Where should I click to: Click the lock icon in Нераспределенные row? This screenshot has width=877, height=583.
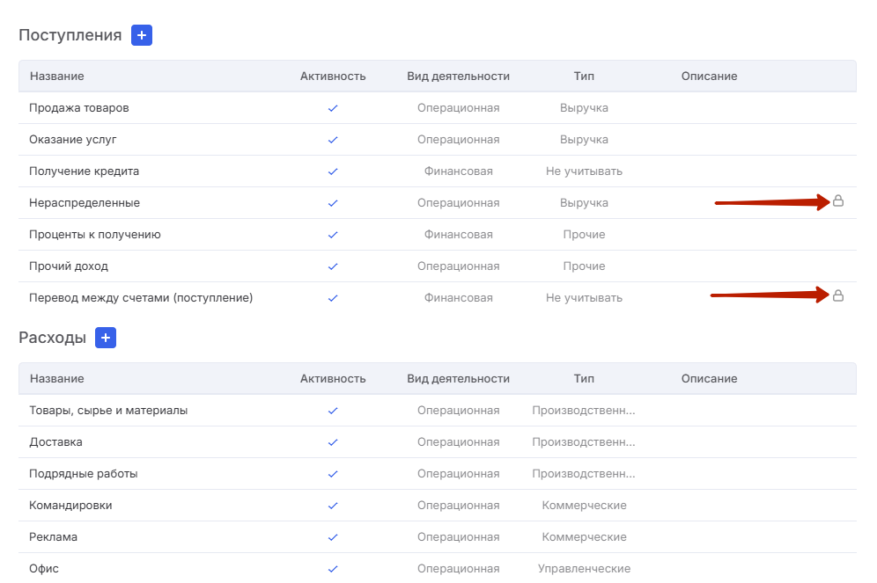pyautogui.click(x=838, y=200)
